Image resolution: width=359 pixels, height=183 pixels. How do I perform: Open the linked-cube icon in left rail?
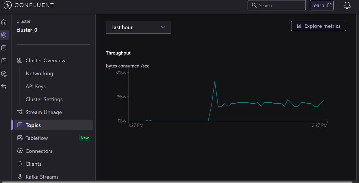pyautogui.click(x=4, y=74)
